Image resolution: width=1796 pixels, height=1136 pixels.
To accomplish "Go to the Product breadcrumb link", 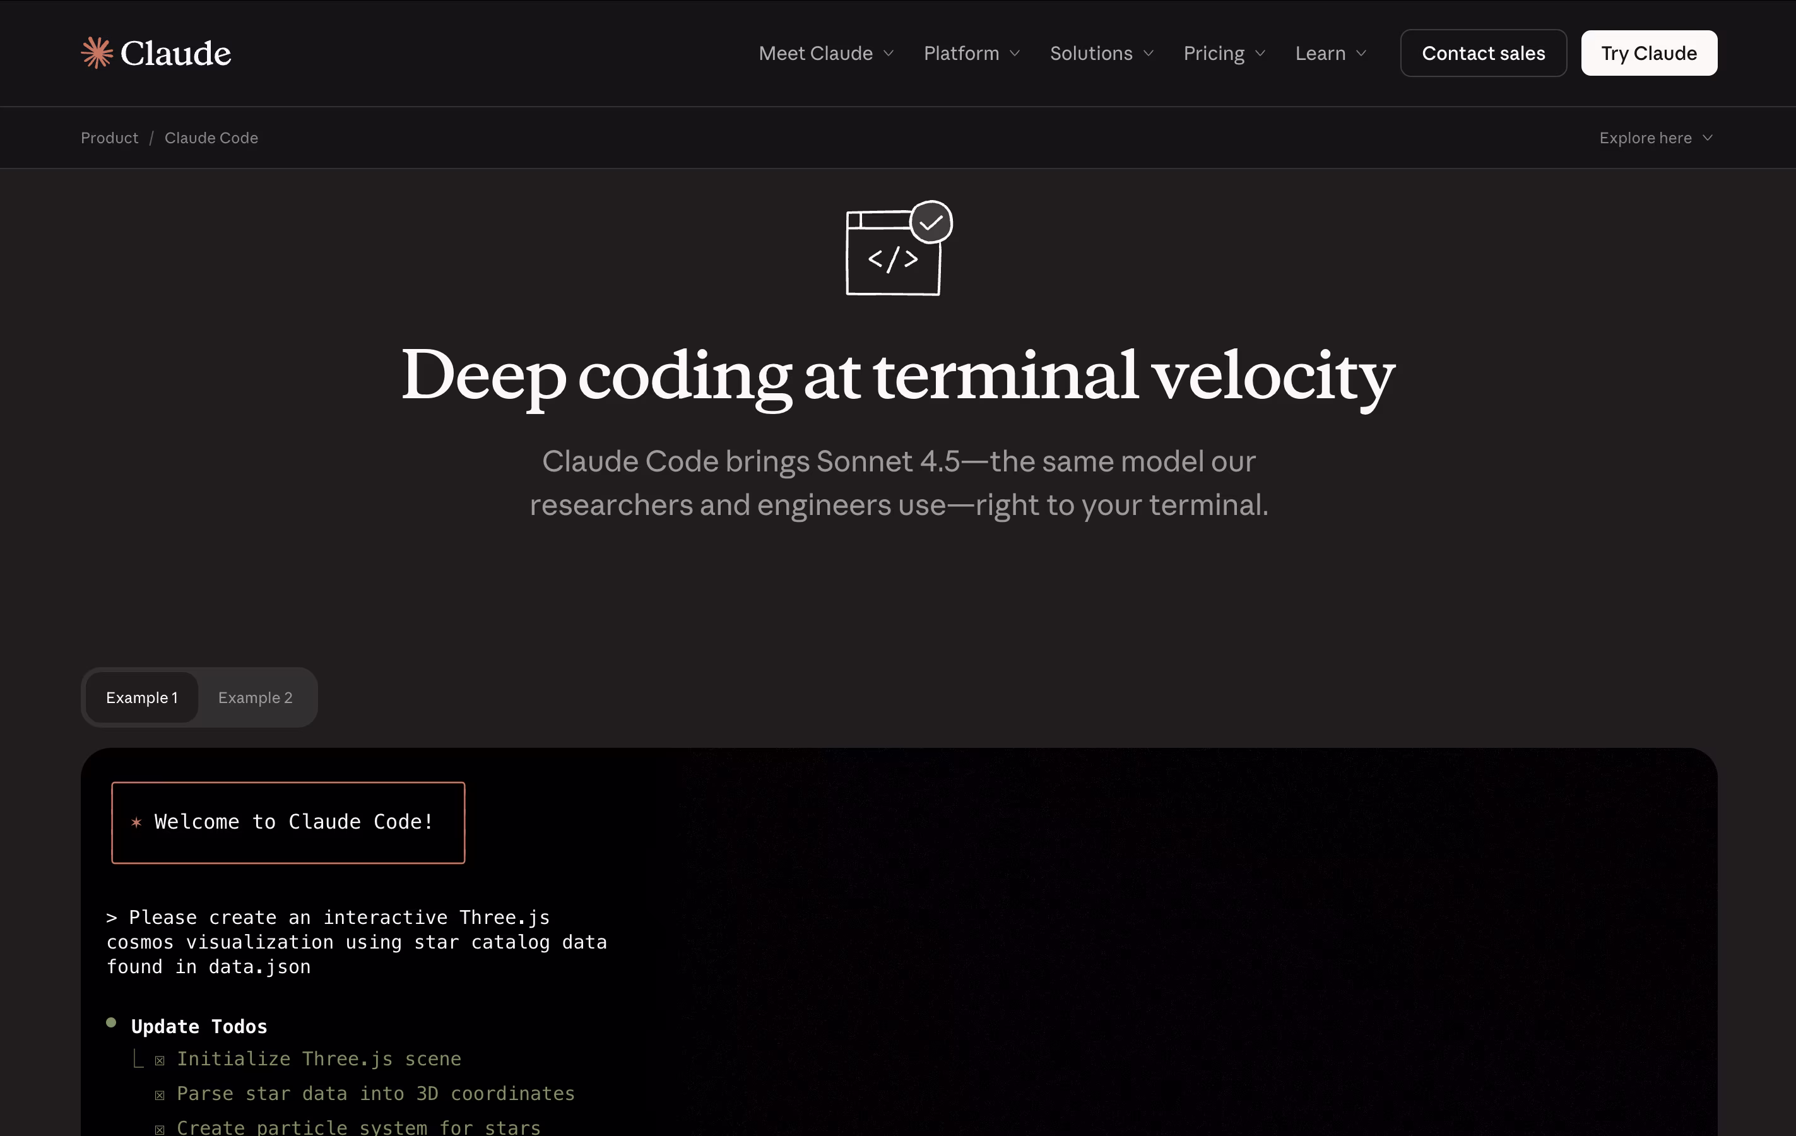I will click(110, 138).
